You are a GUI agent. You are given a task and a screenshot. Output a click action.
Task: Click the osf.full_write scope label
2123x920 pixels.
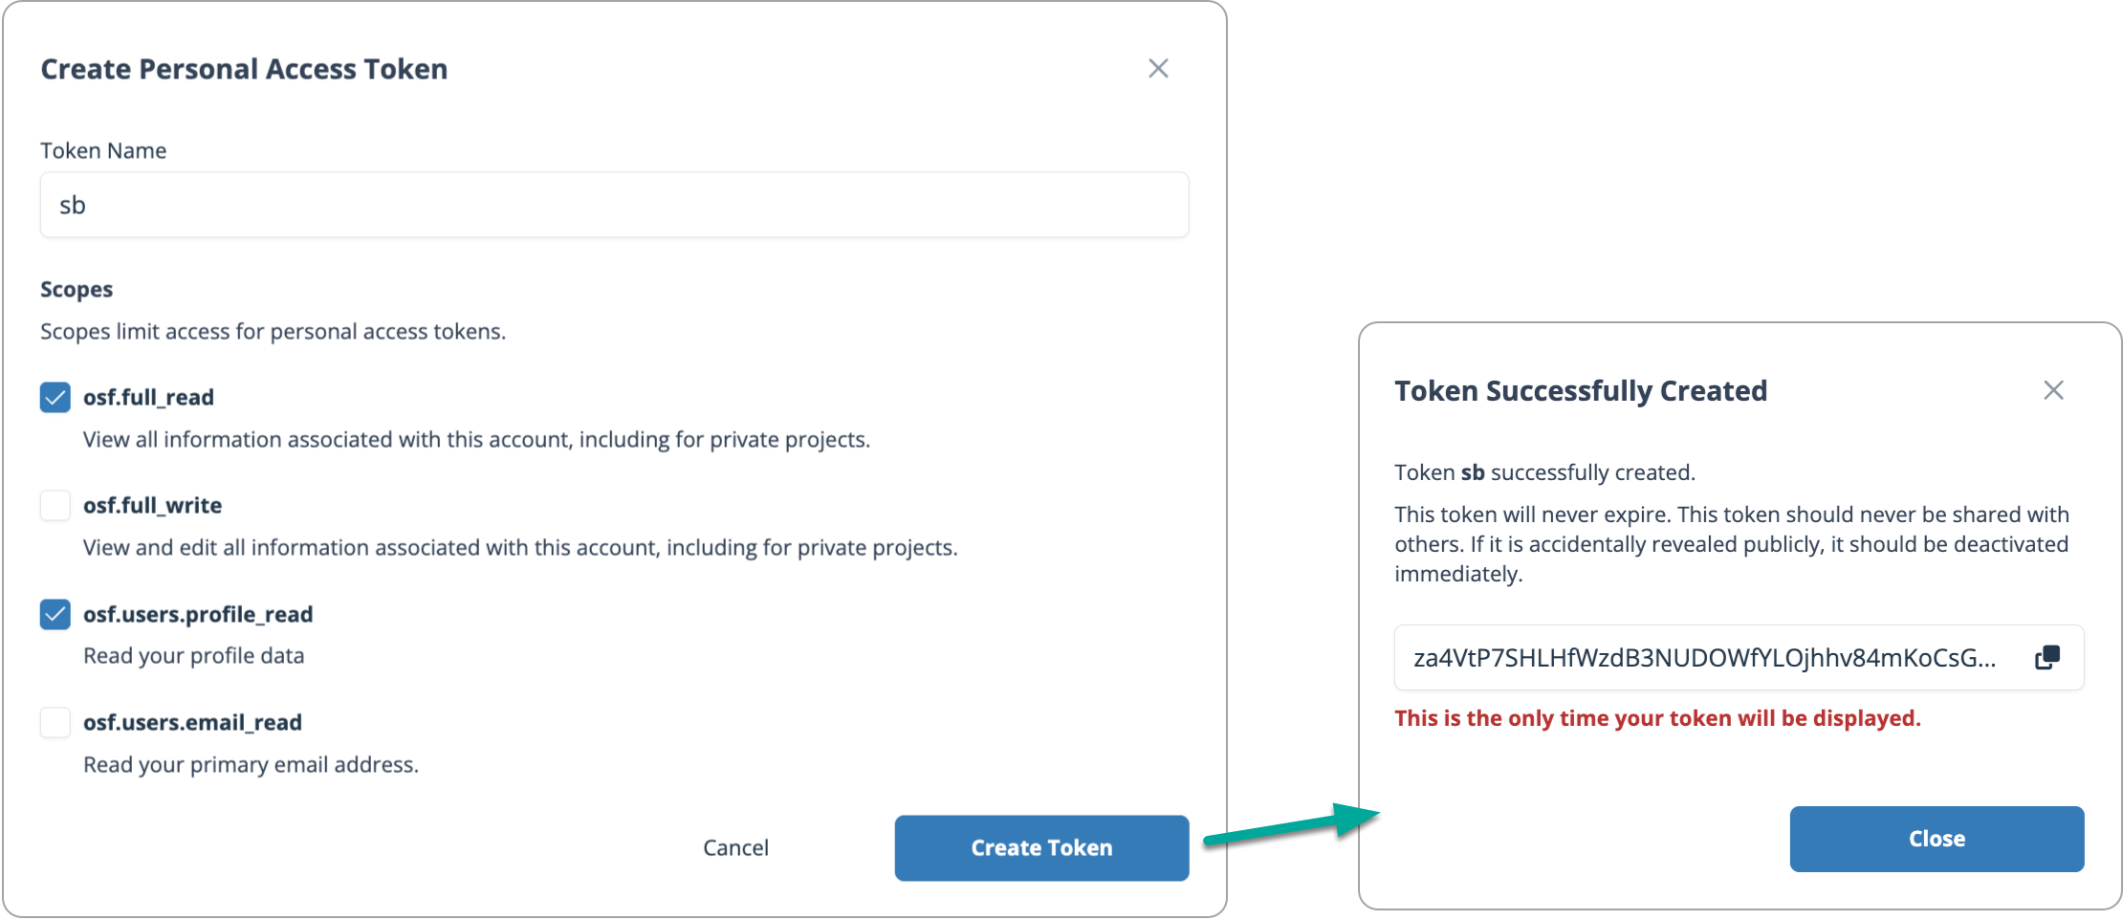click(153, 505)
